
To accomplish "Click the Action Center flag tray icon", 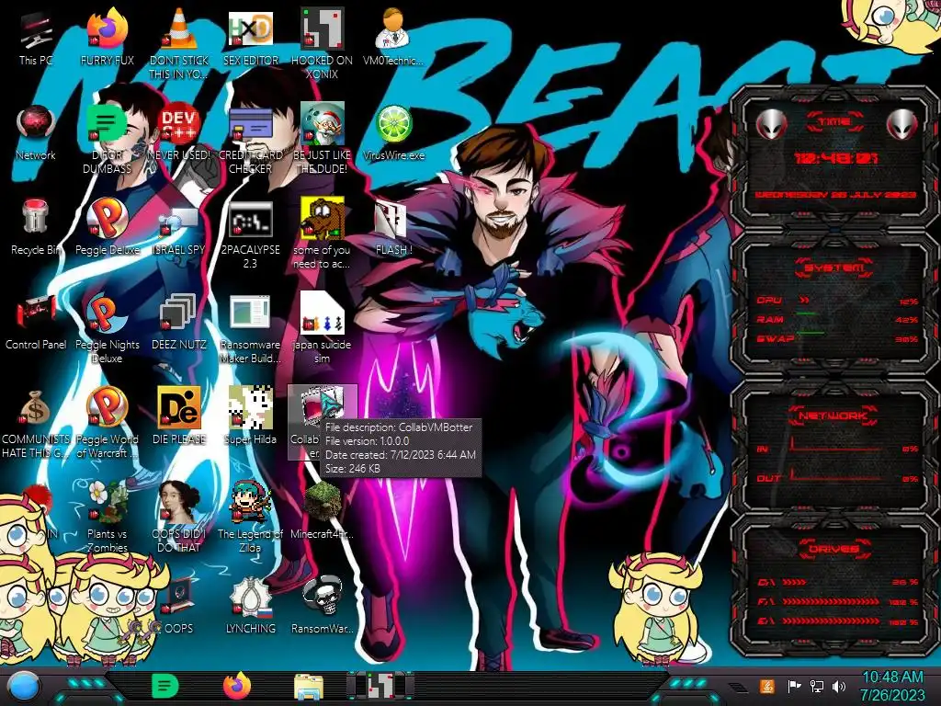I will [x=794, y=686].
